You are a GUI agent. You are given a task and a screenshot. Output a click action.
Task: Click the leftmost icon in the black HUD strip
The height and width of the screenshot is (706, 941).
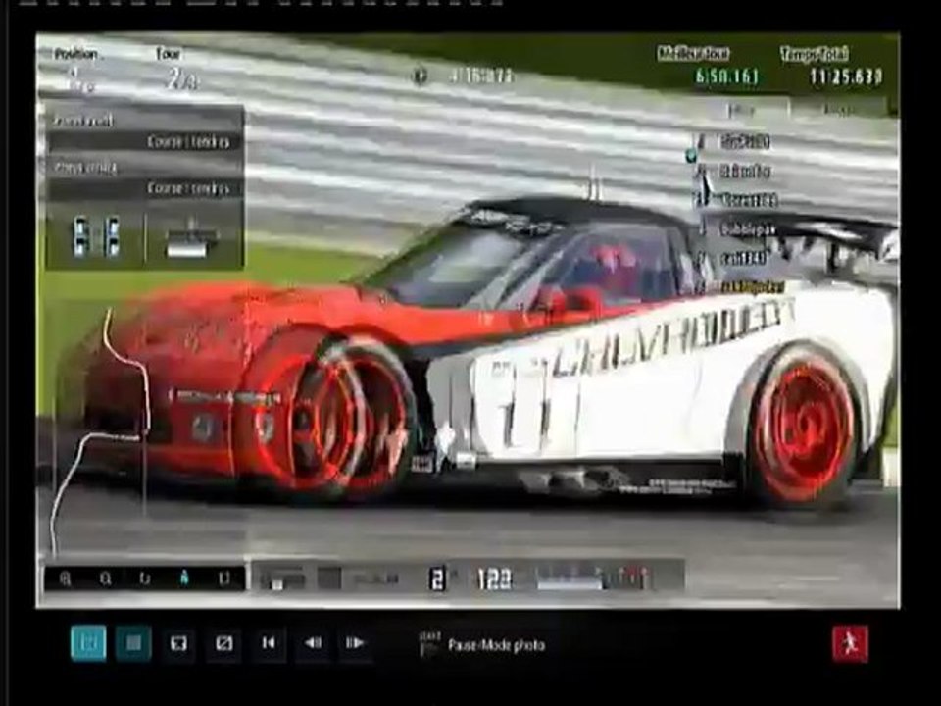[x=66, y=579]
